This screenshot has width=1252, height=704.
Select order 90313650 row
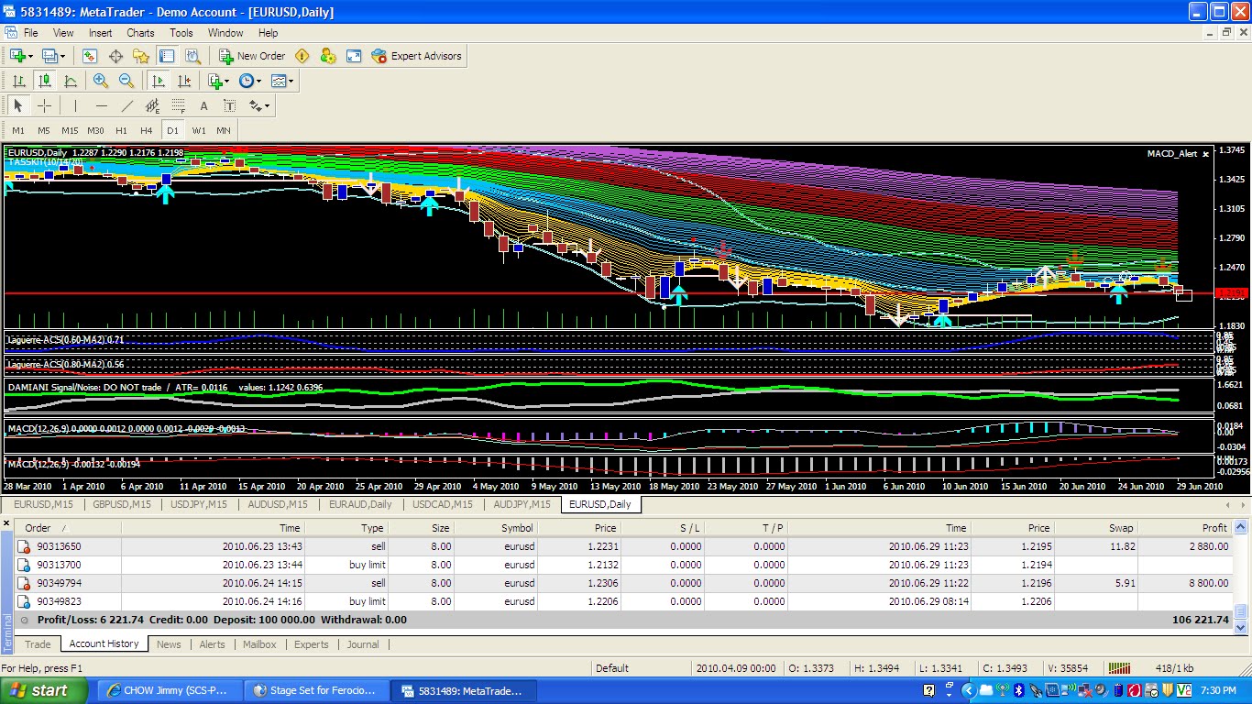(623, 546)
